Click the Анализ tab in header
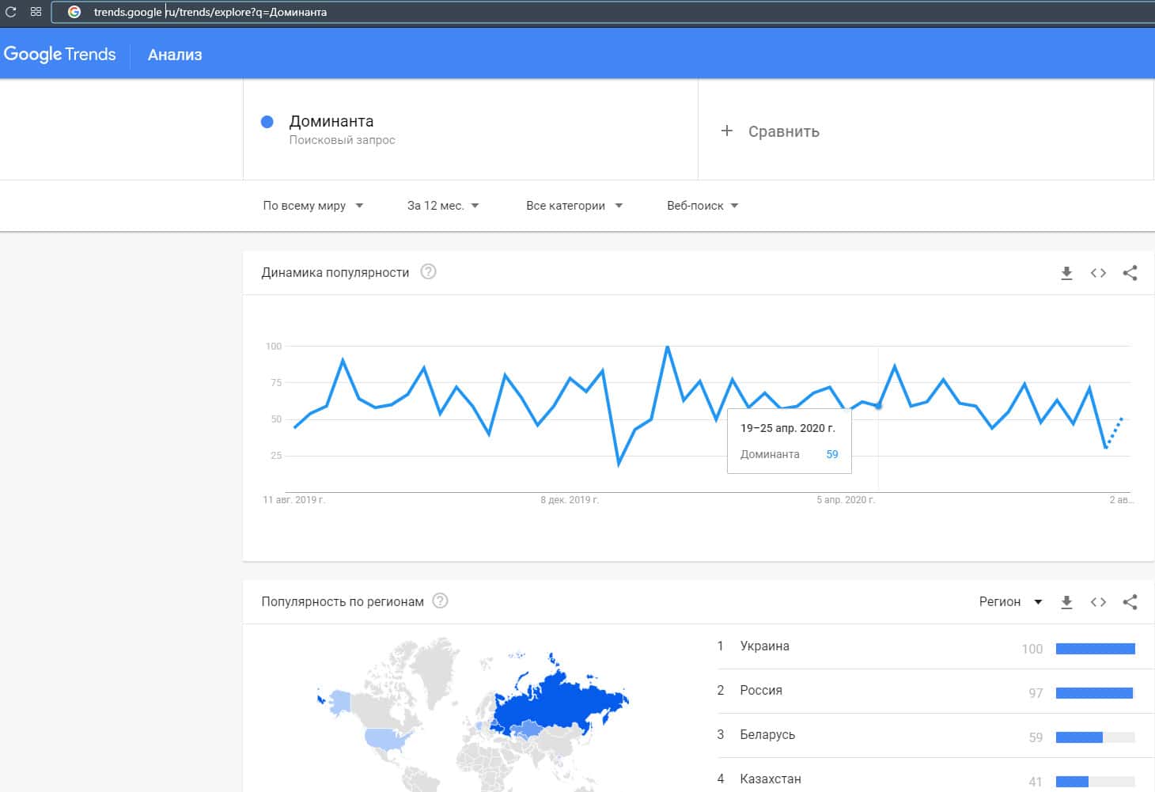Viewport: 1155px width, 792px height. point(175,55)
